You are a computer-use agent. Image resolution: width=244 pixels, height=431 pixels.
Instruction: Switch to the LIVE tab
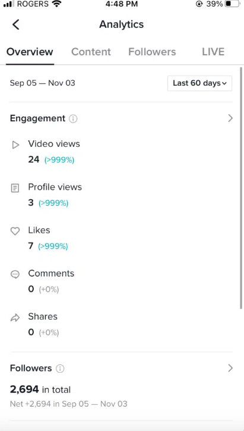pyautogui.click(x=213, y=52)
